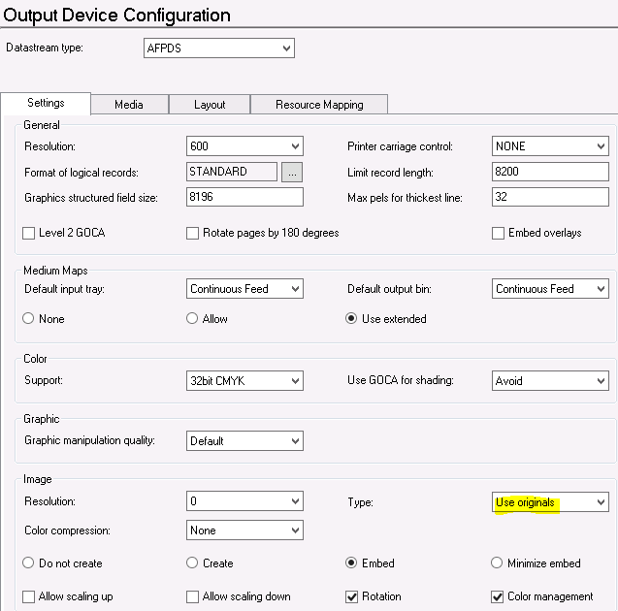Click the Max pels for thickest line field
Screen dimensions: 618x611
pos(550,197)
